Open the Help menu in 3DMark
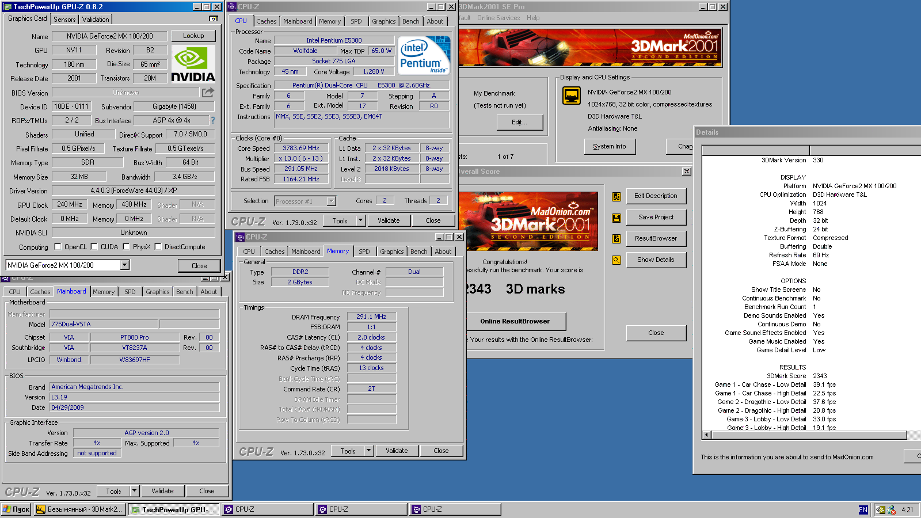The image size is (921, 518). [533, 18]
